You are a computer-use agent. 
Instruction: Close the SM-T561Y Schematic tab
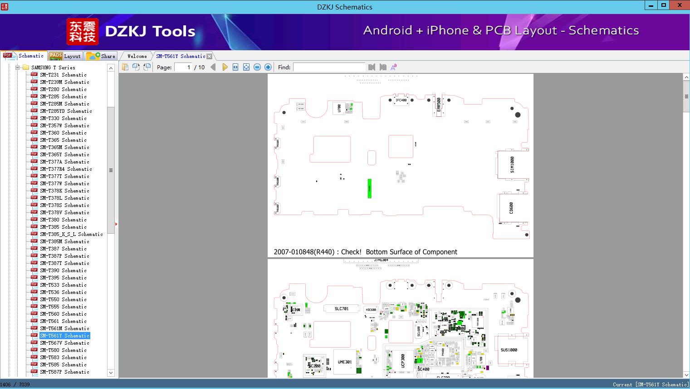[x=209, y=56]
